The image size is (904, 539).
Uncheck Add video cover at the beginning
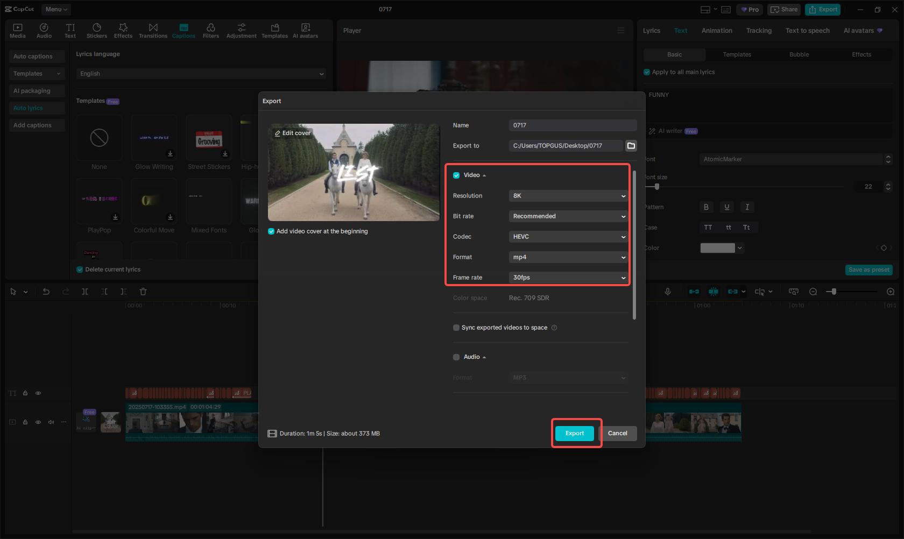tap(271, 231)
